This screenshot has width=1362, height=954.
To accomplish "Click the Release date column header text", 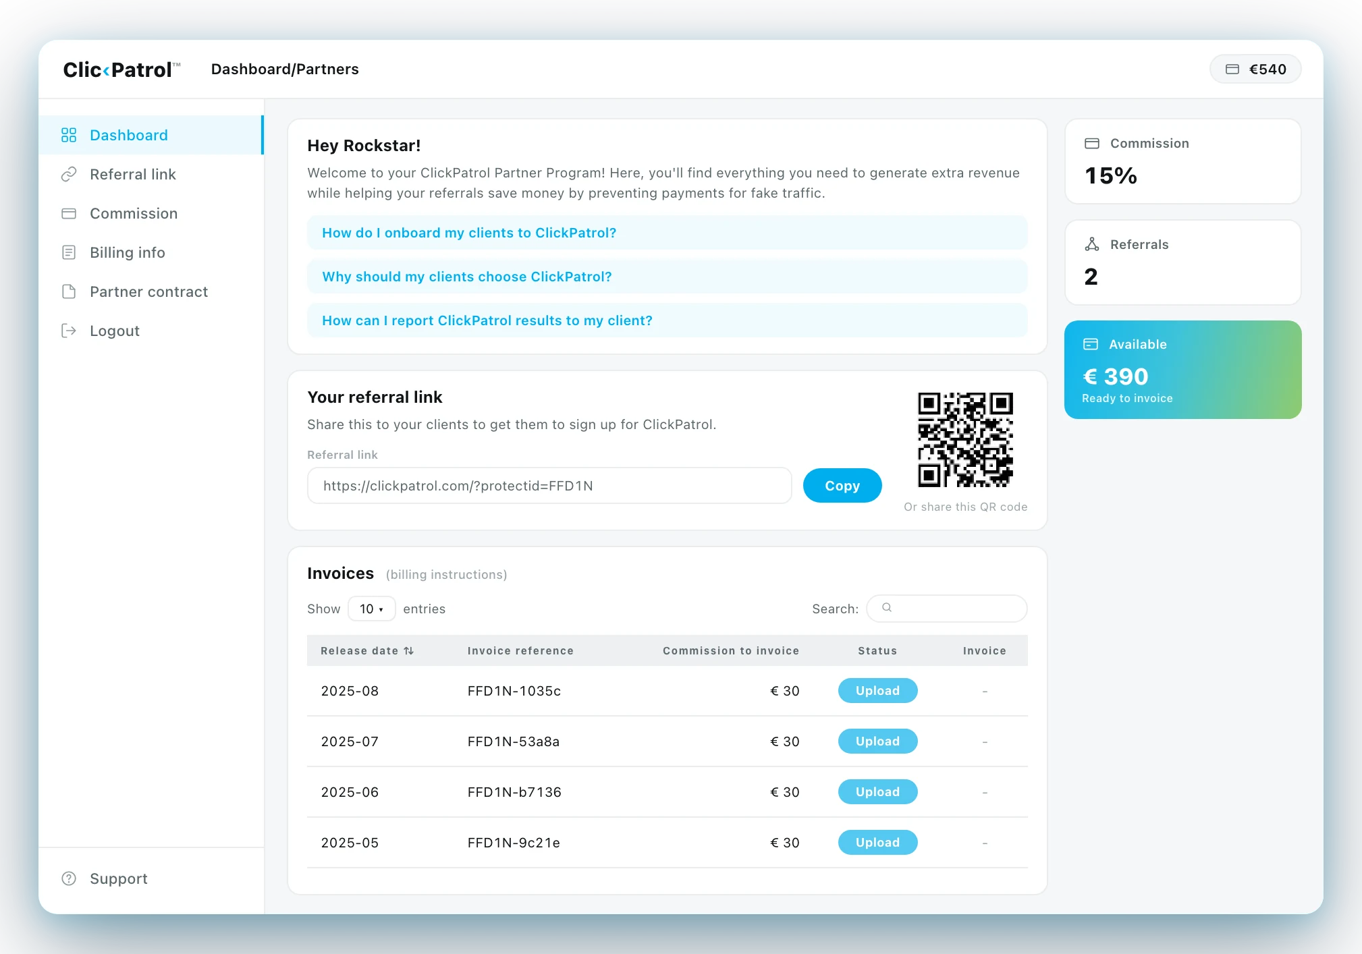I will tap(359, 650).
